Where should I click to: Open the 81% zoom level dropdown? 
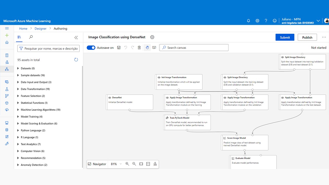[116, 164]
